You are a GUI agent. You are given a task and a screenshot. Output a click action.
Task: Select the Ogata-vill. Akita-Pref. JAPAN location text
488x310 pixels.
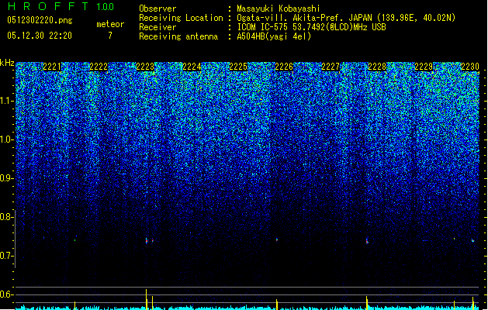click(x=346, y=18)
